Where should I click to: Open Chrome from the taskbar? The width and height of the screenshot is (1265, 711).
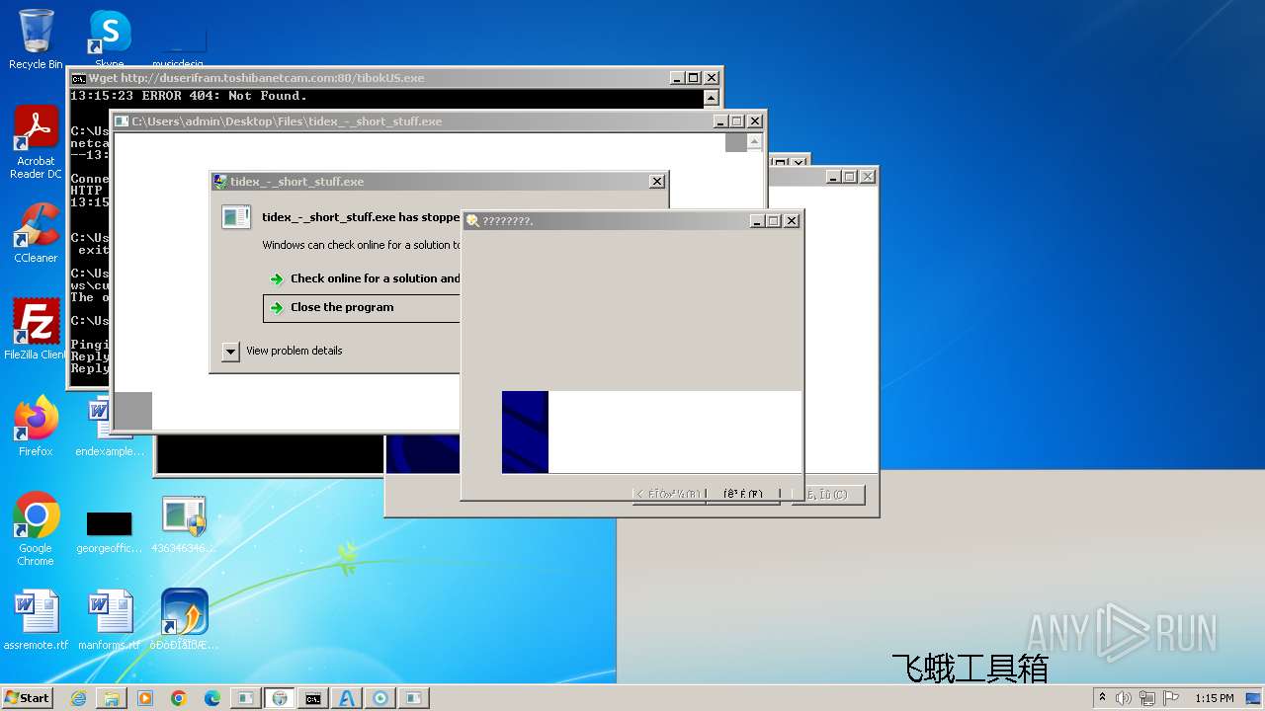coord(179,698)
